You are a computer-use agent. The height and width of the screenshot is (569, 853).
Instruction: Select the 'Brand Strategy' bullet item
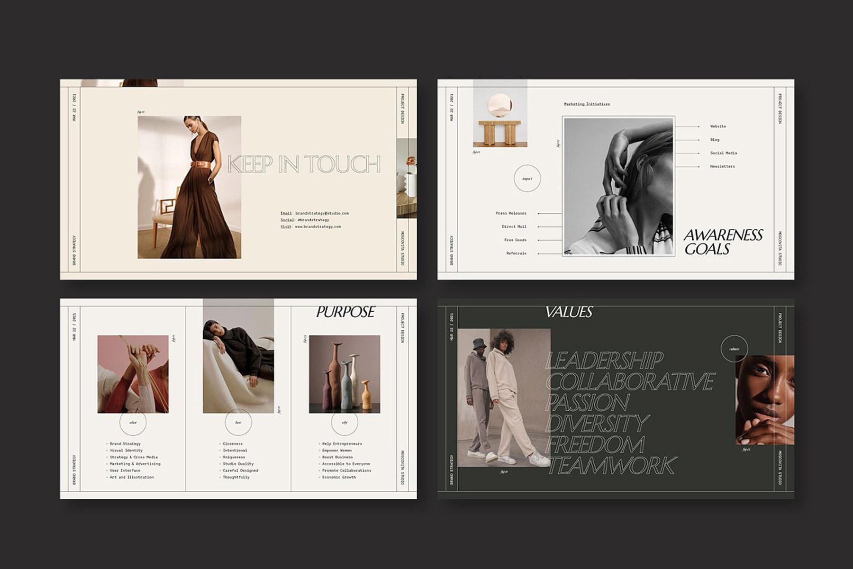[123, 444]
